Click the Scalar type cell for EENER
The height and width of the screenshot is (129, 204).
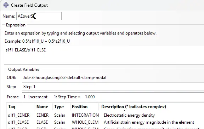pos(60,115)
